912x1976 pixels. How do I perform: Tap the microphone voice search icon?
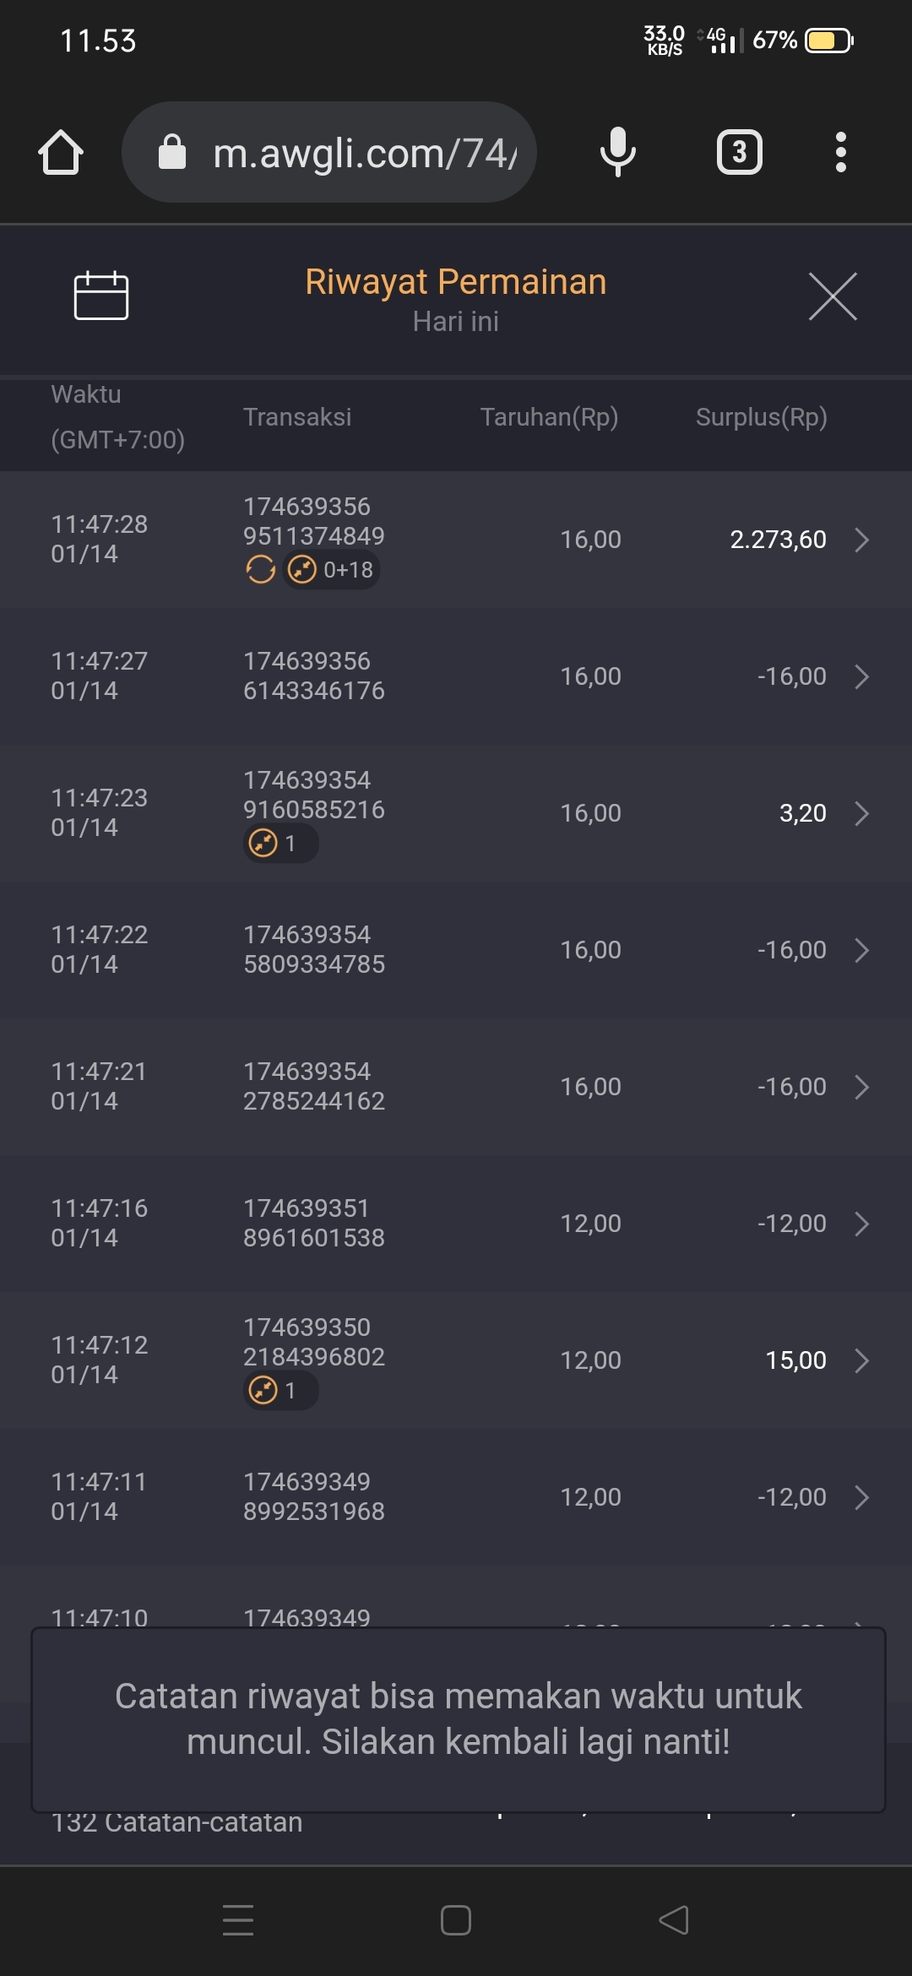click(617, 152)
